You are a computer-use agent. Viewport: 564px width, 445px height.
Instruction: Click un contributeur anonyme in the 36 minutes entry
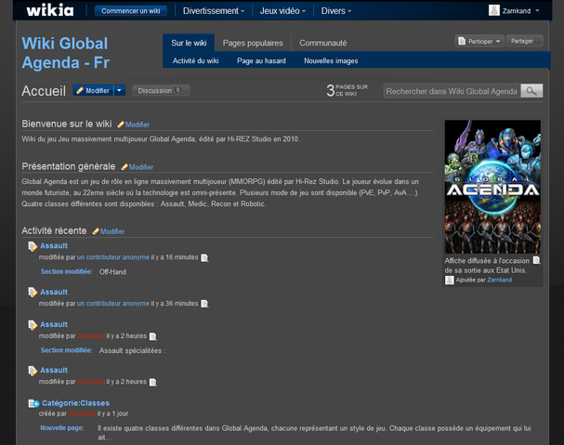(x=113, y=303)
